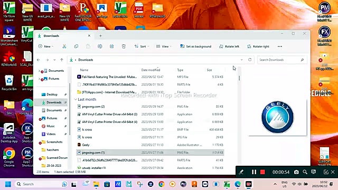Open Music in navigation pane
Viewport: 338px width, 190px height.
(51, 126)
